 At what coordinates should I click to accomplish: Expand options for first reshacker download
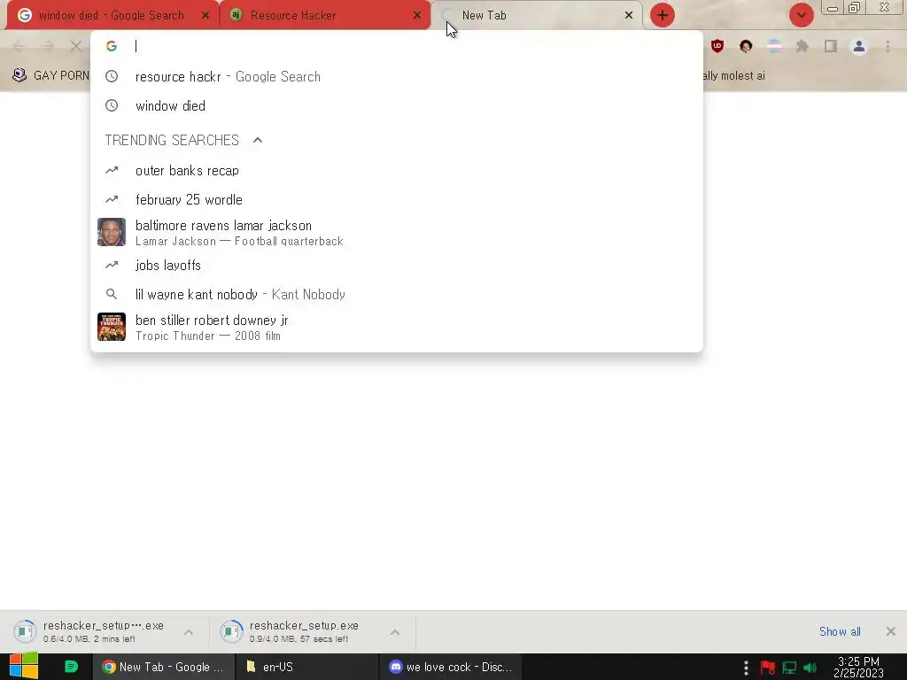tap(189, 632)
